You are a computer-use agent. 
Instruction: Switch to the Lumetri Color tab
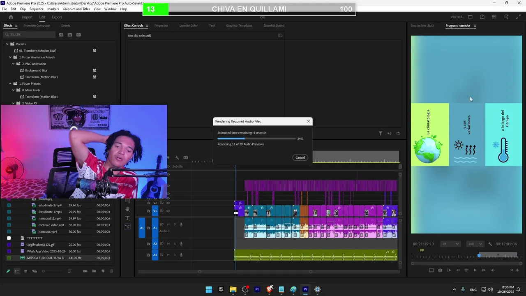189,25
